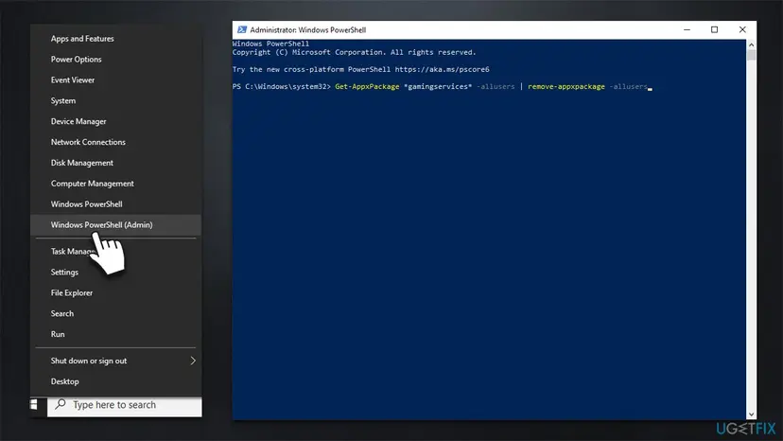This screenshot has height=441, width=783.
Task: Minimize the PowerShell window
Action: coord(687,29)
